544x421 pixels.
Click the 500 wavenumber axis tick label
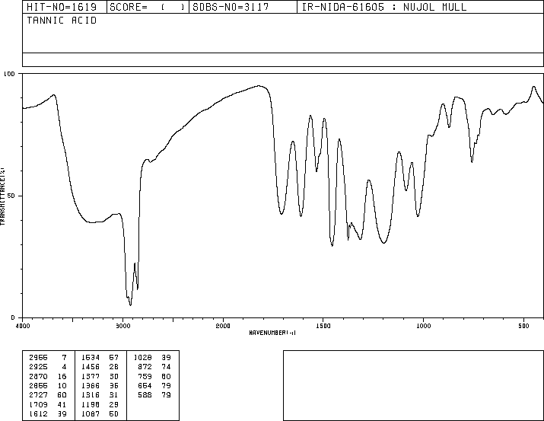click(523, 326)
